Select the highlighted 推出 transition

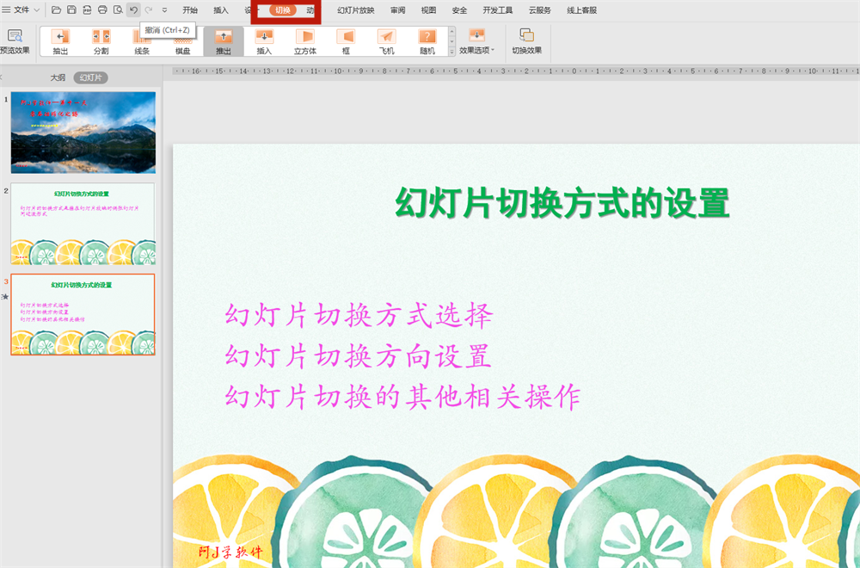pos(224,41)
